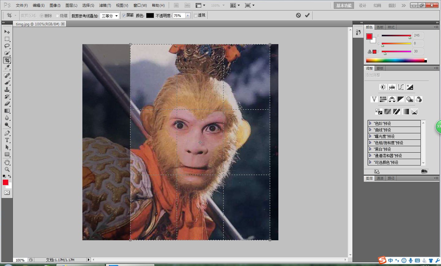Add a Threshold adjustment
The width and height of the screenshot is (441, 266).
tap(397, 112)
